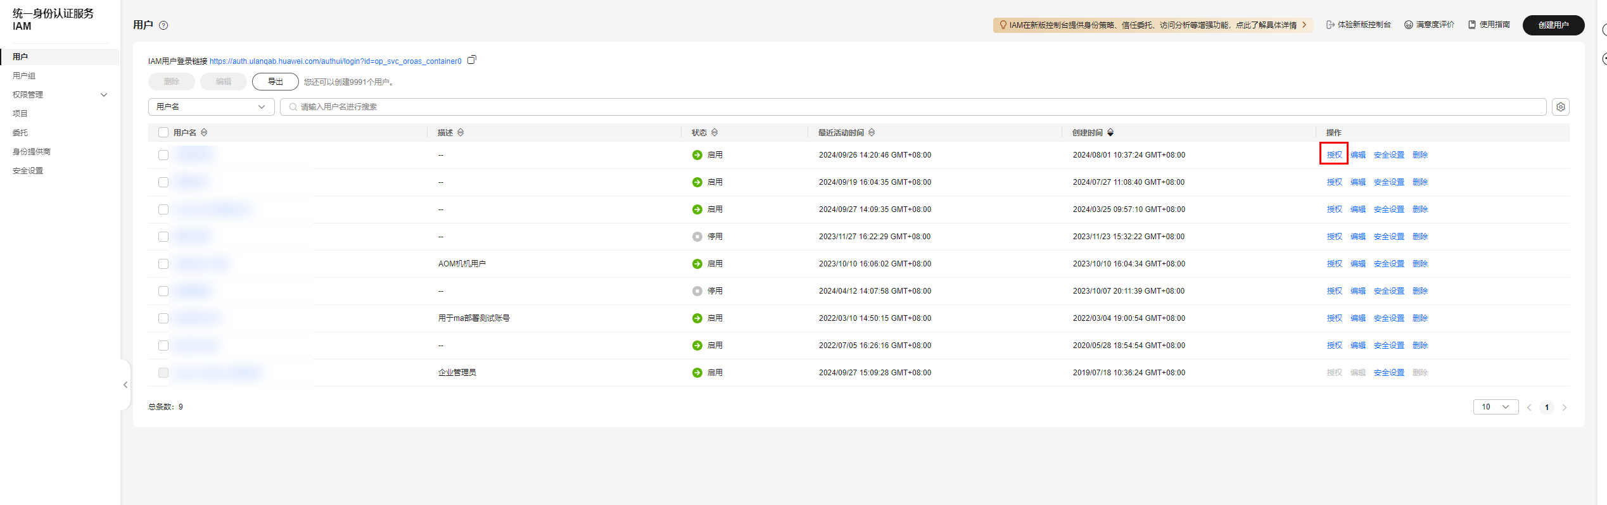Screen dimensions: 1607x505
Task: Check the first user row checkbox
Action: pos(163,155)
